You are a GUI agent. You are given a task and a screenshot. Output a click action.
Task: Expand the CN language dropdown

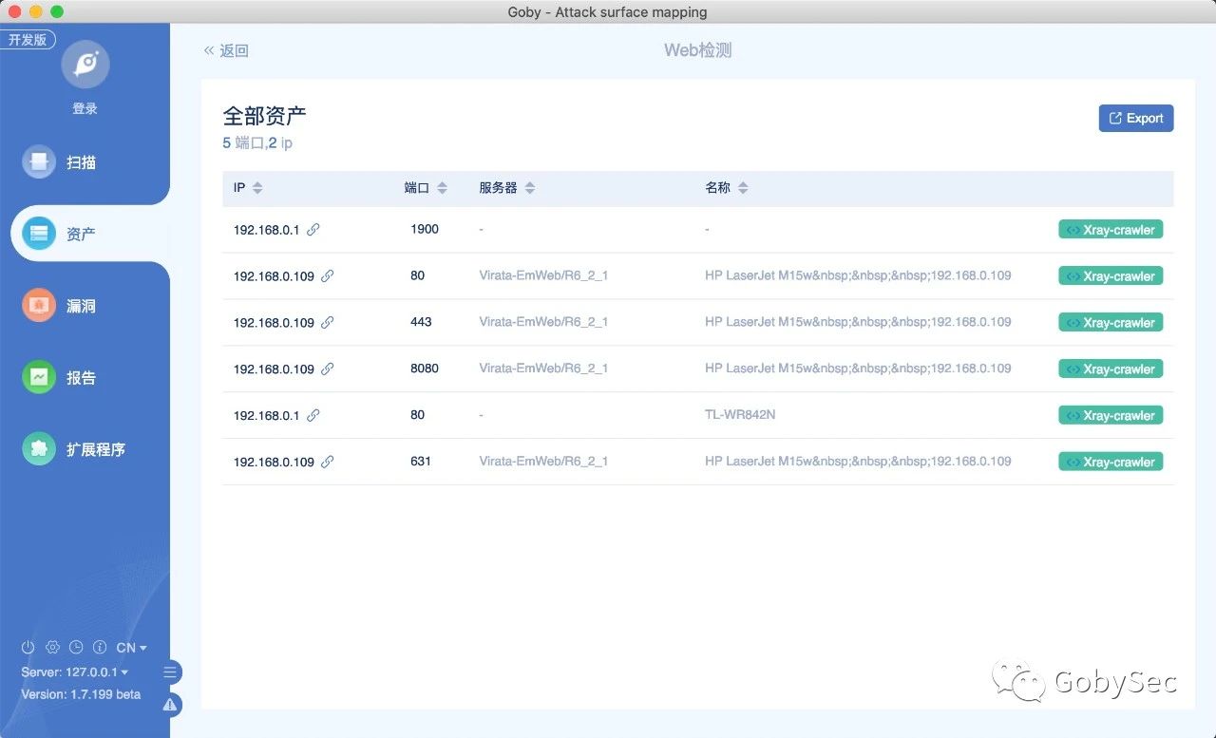[131, 648]
